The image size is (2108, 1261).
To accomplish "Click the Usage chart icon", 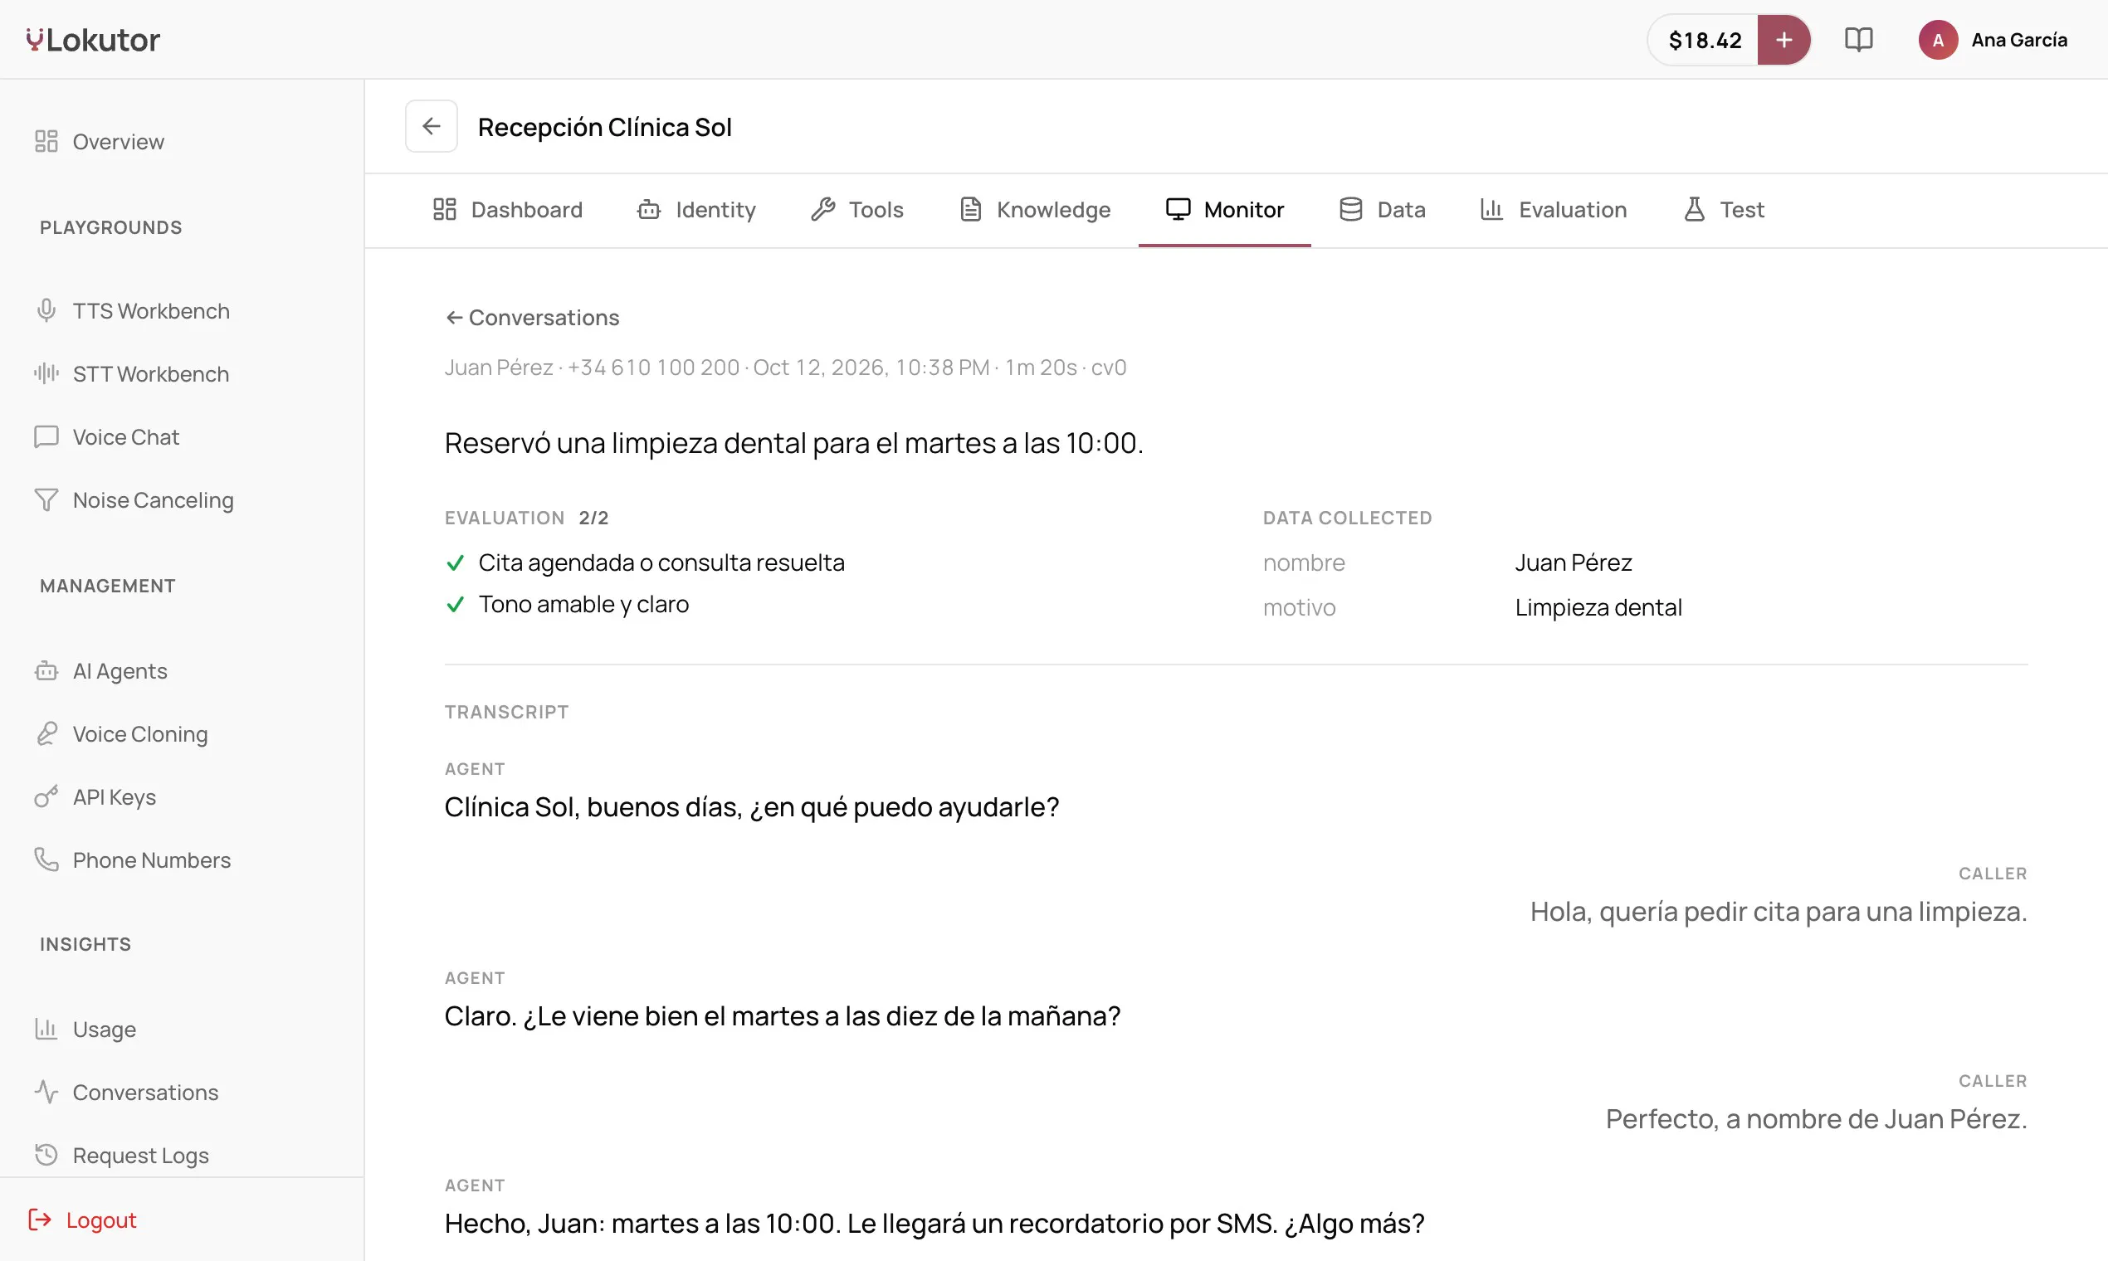I will (46, 1029).
